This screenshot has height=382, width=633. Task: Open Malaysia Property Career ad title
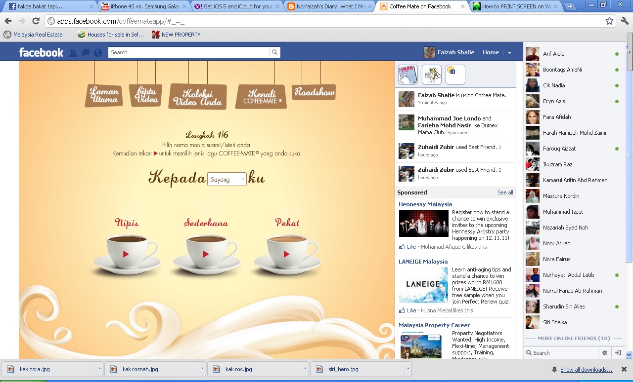[x=434, y=325]
